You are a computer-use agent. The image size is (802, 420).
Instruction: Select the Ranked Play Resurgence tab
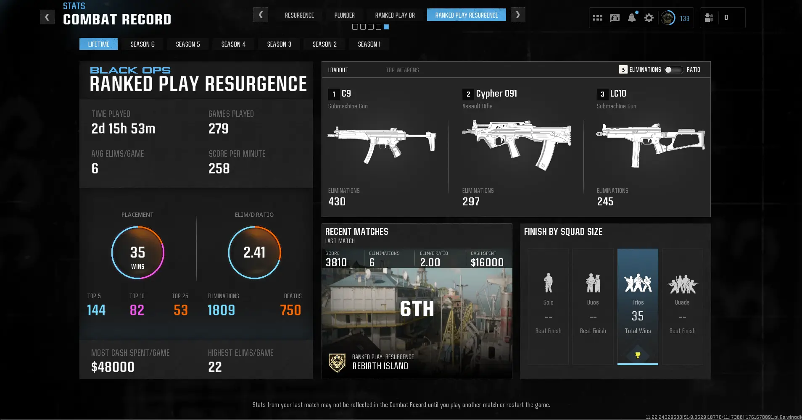(x=467, y=15)
